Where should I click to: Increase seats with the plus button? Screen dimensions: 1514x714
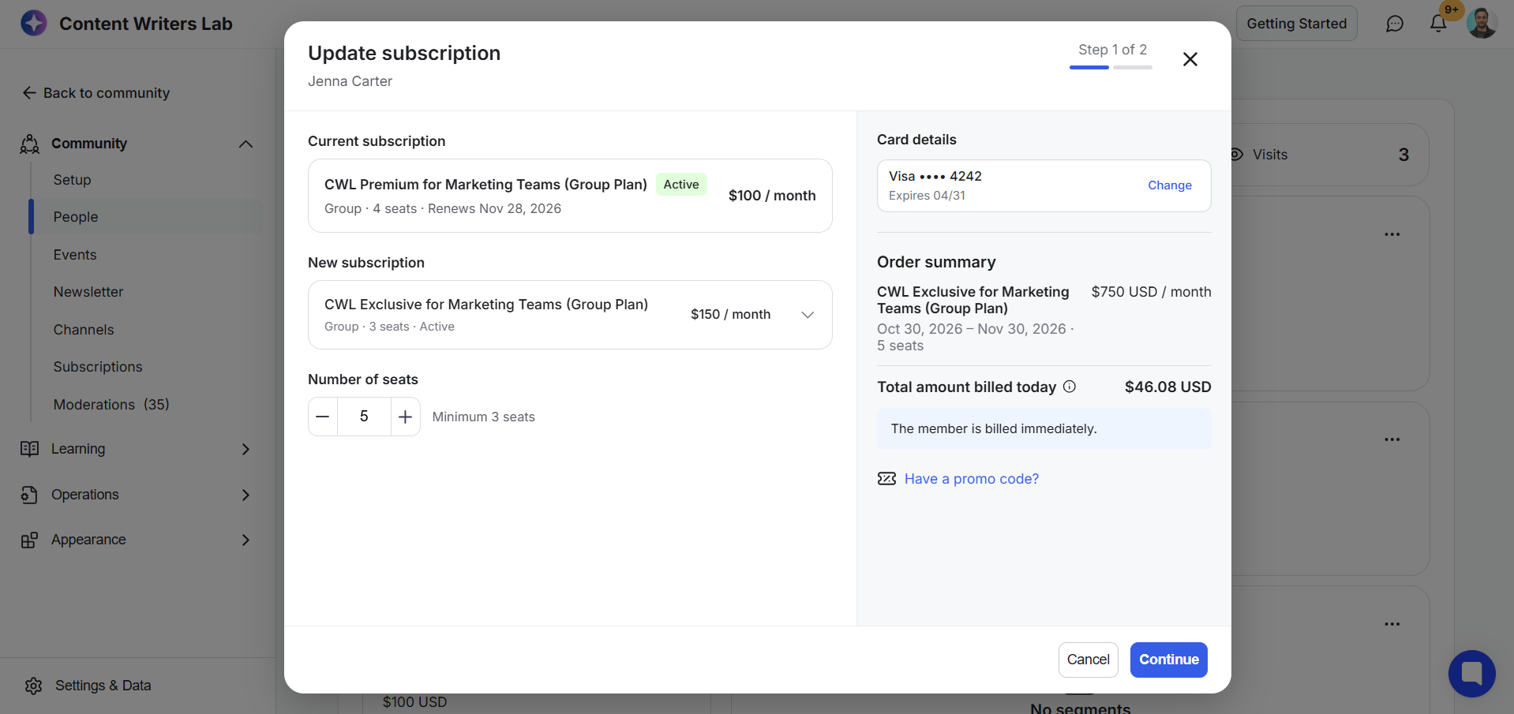[405, 417]
